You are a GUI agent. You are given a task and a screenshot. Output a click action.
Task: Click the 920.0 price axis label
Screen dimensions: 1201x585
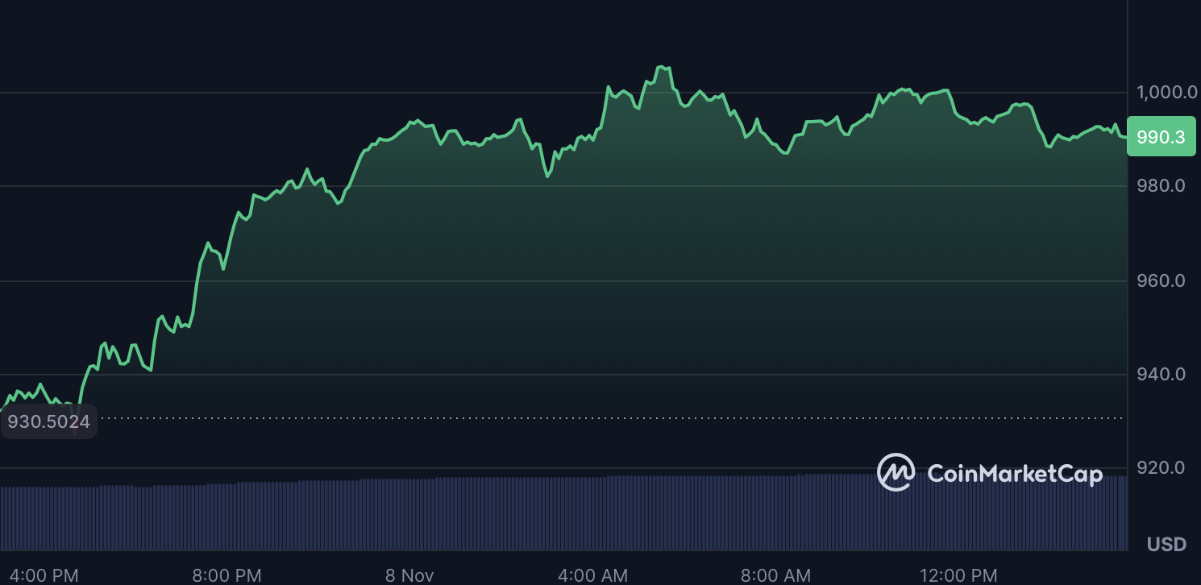click(x=1162, y=467)
